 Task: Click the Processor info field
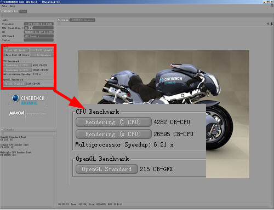point(38,24)
